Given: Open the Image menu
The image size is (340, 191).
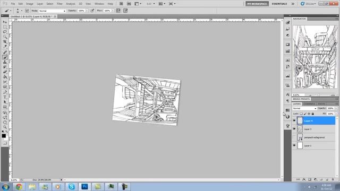Looking at the screenshot, I should pos(30,4).
